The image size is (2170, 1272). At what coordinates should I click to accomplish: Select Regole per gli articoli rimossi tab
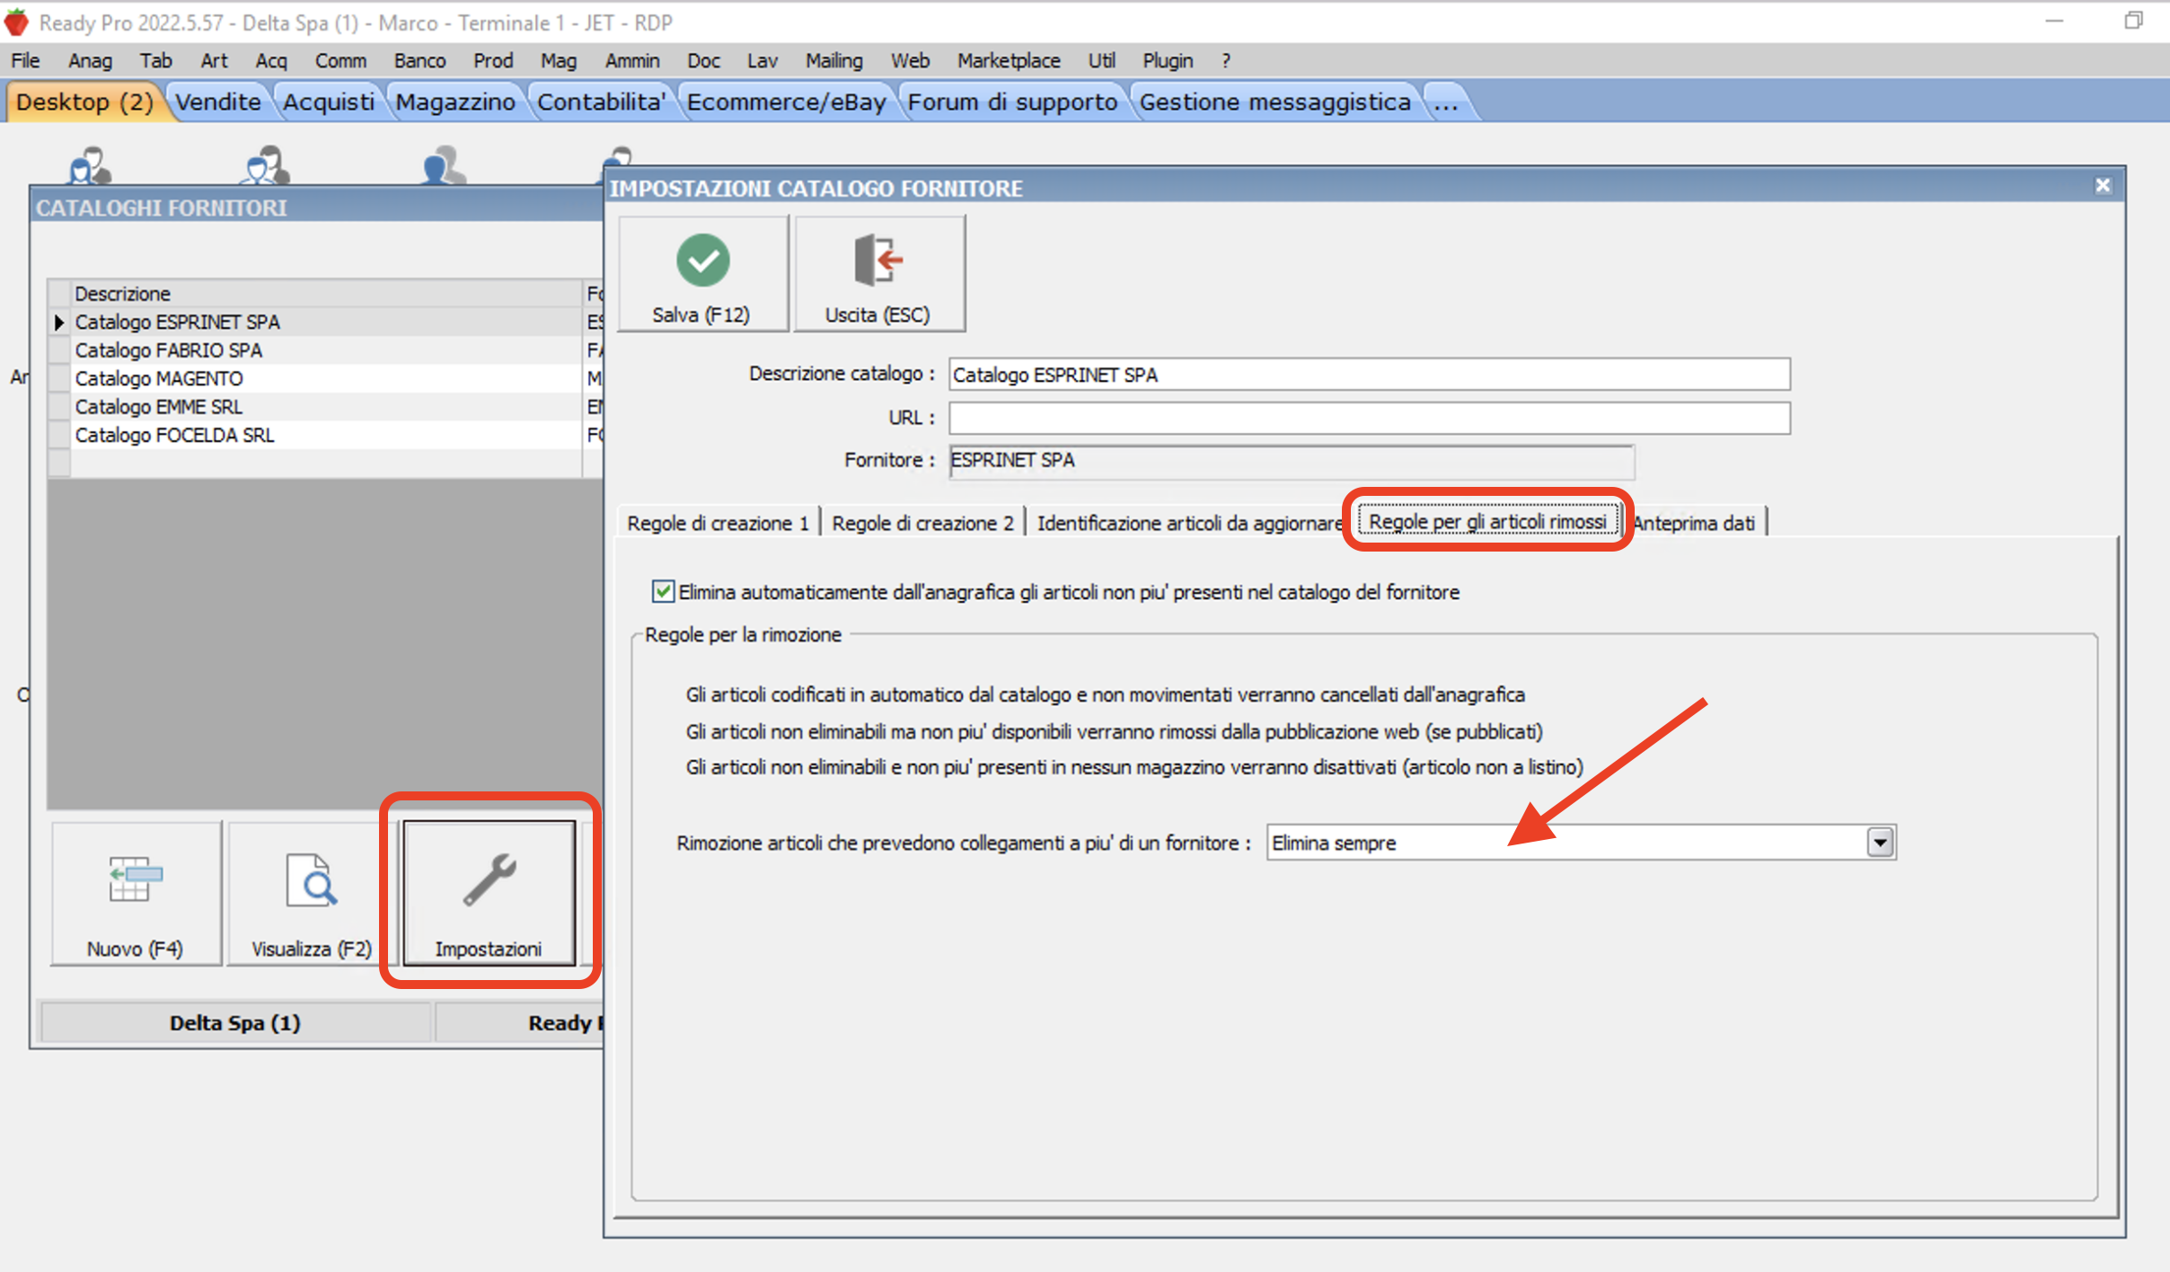pyautogui.click(x=1487, y=521)
